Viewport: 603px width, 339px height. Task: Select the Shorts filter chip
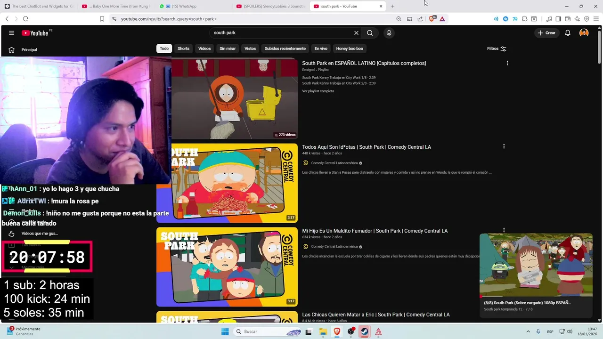pos(183,48)
